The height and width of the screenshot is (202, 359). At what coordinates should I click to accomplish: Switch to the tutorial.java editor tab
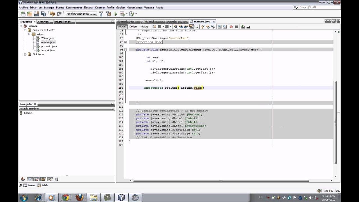(x=153, y=22)
